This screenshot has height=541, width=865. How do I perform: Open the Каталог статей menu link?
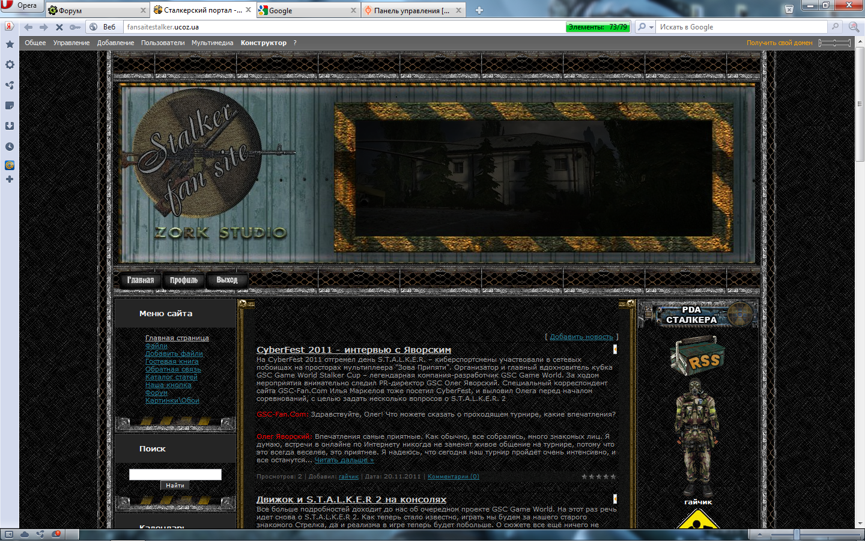pyautogui.click(x=171, y=377)
